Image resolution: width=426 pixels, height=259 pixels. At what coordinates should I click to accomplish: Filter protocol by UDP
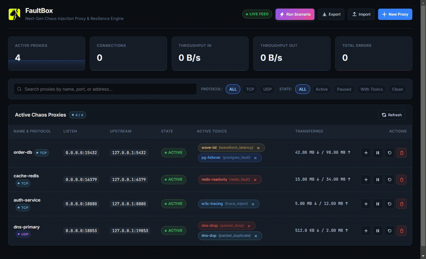268,89
